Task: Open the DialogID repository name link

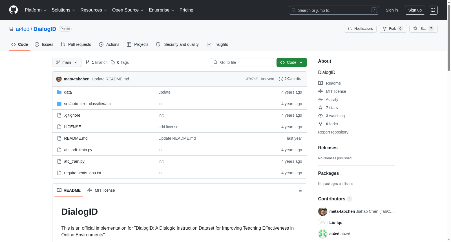Action: pyautogui.click(x=45, y=29)
